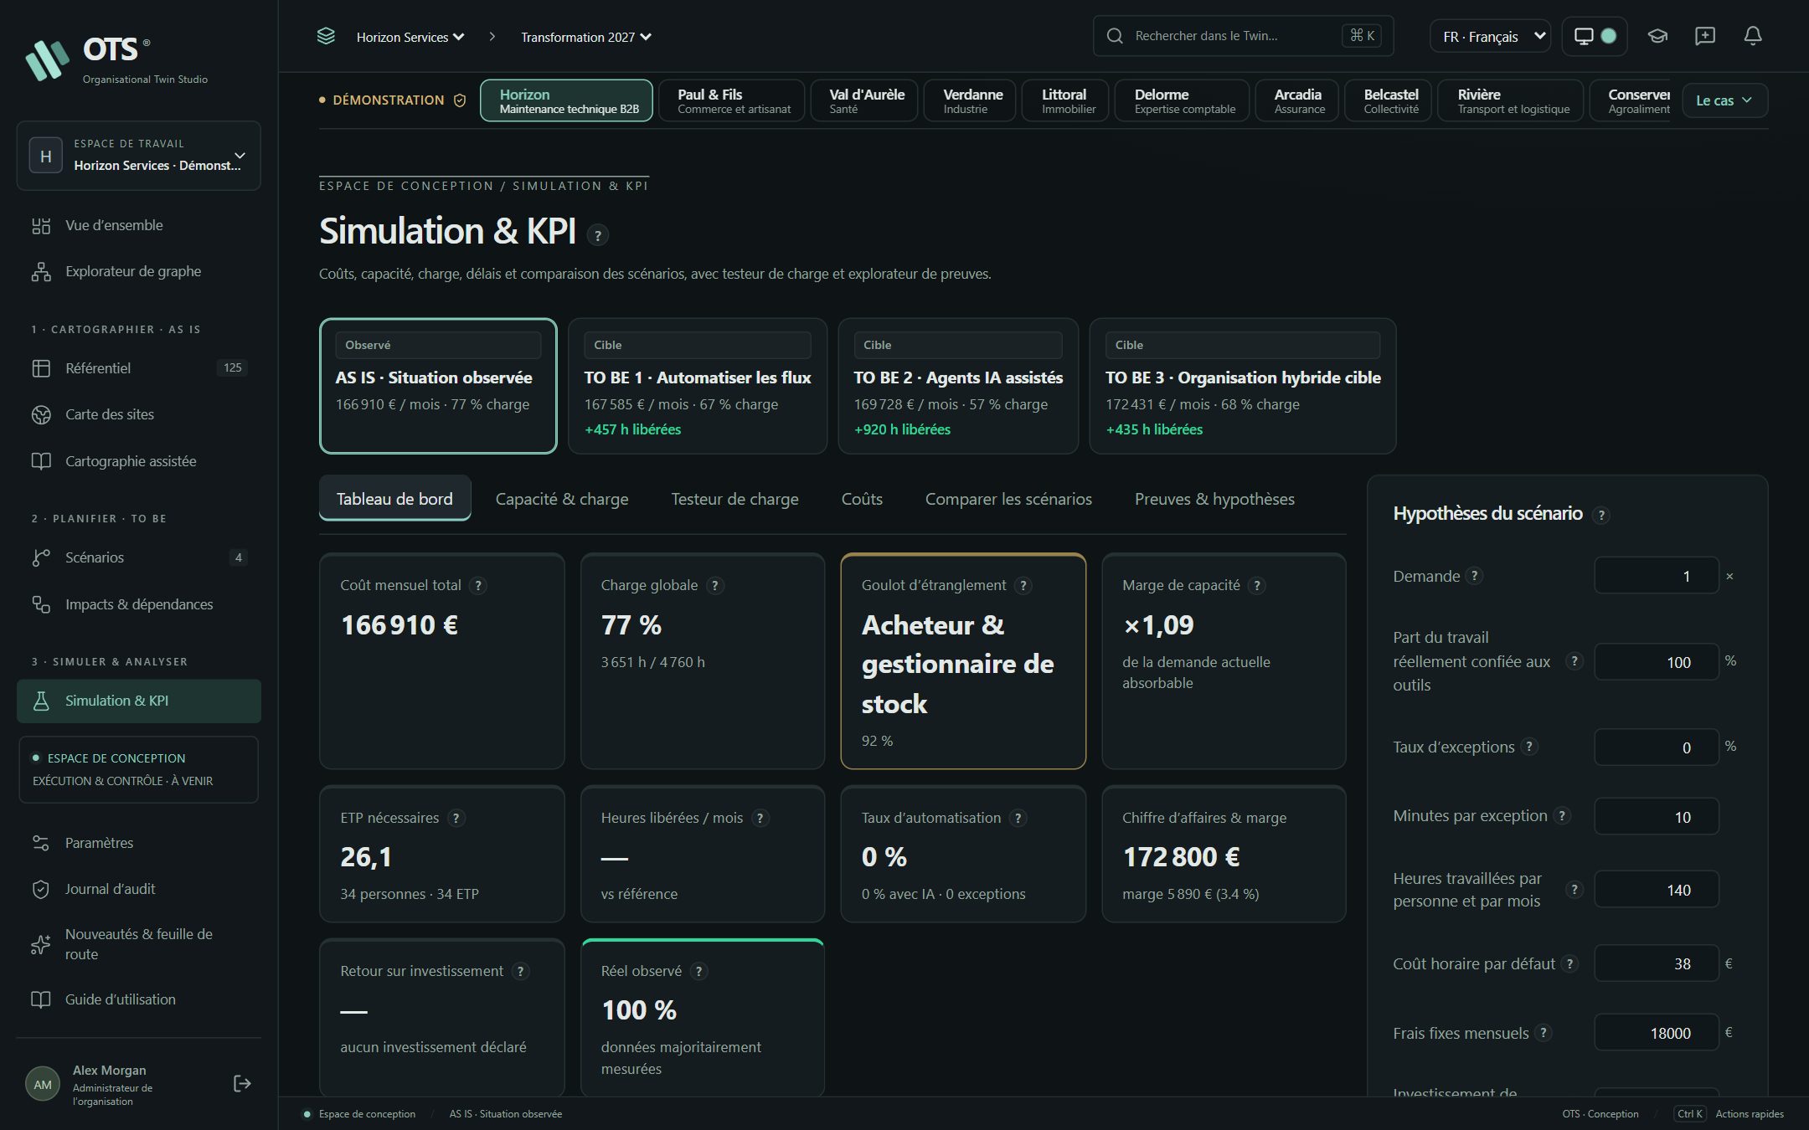
Task: Show help for Réel observé
Action: (x=698, y=972)
